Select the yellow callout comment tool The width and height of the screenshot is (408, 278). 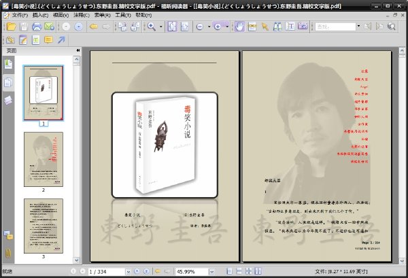pos(48,40)
